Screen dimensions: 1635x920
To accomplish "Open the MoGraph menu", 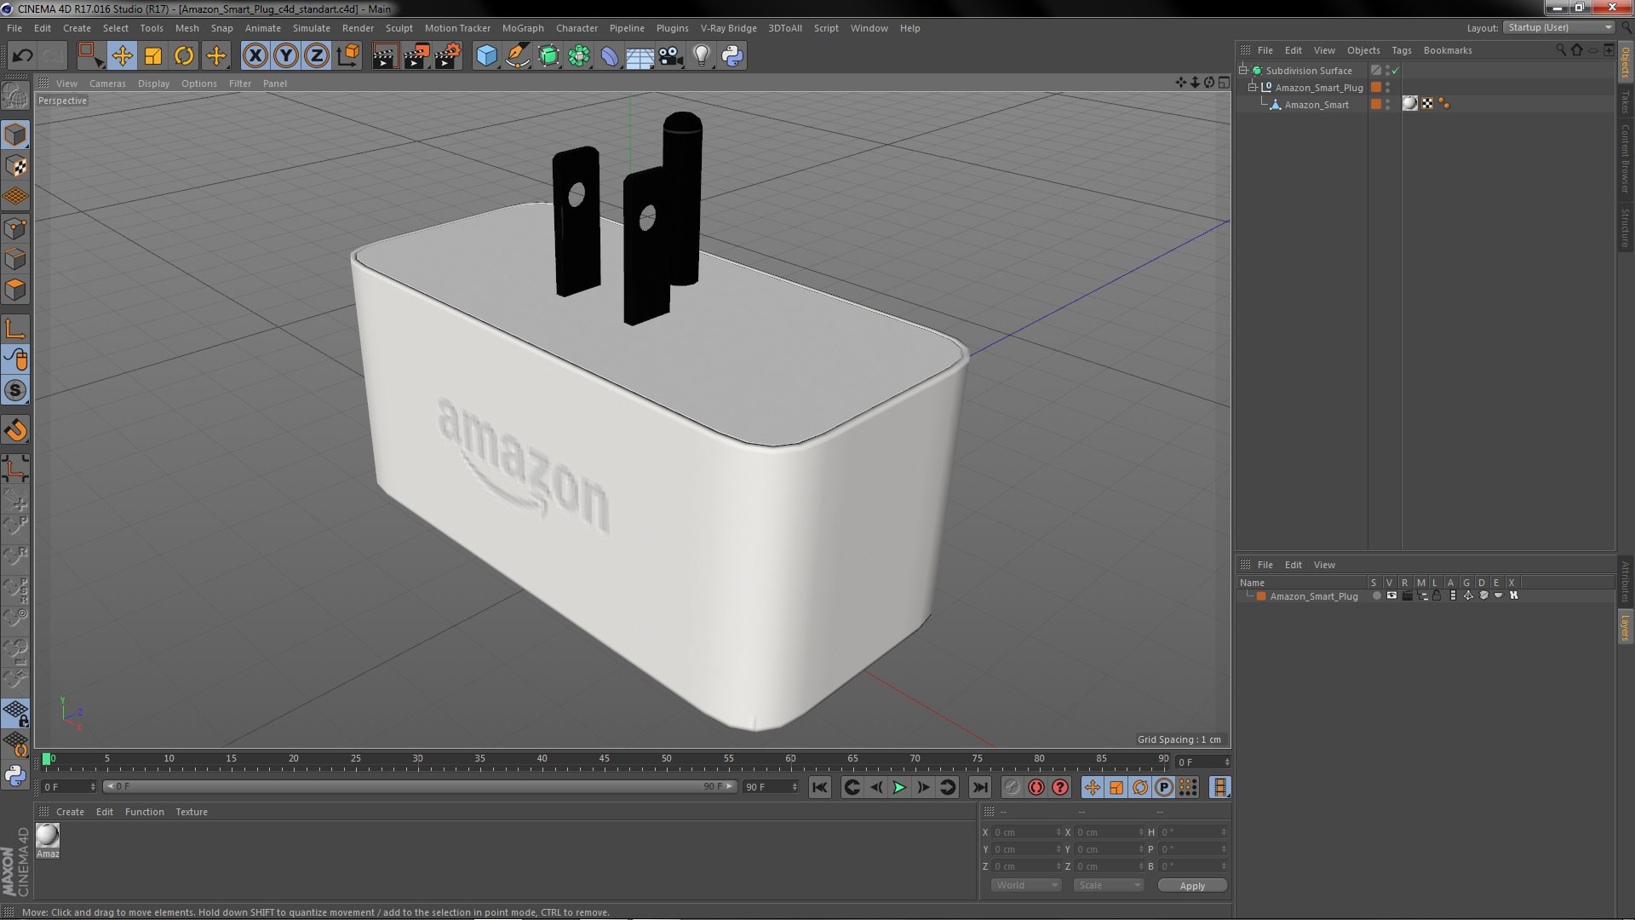I will (x=523, y=28).
